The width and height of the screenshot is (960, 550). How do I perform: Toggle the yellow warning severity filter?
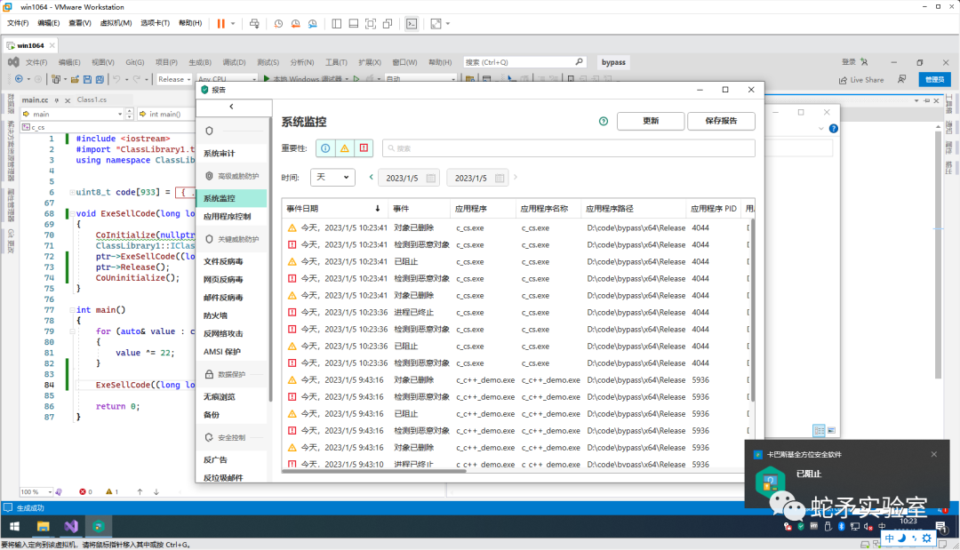click(344, 147)
